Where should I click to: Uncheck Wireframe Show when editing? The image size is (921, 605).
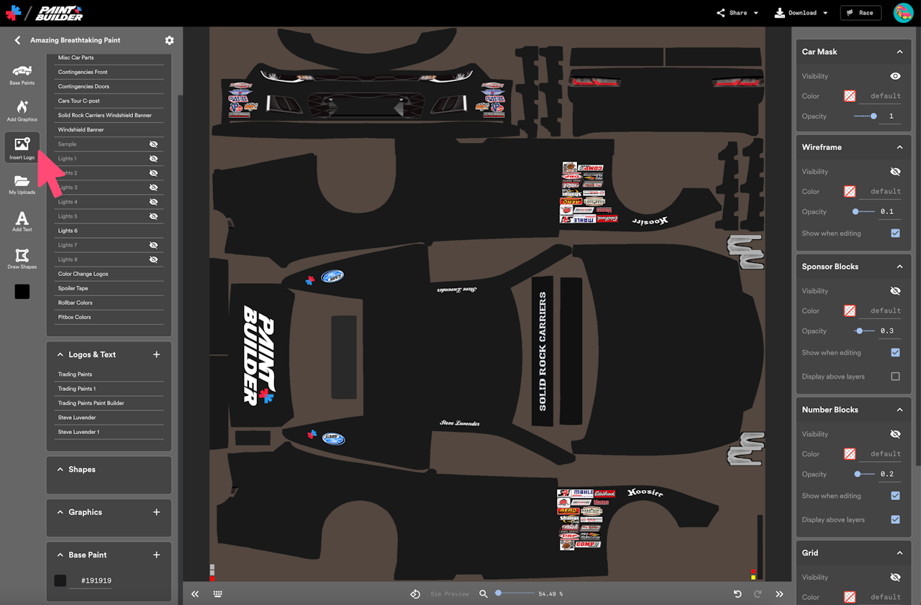click(895, 234)
